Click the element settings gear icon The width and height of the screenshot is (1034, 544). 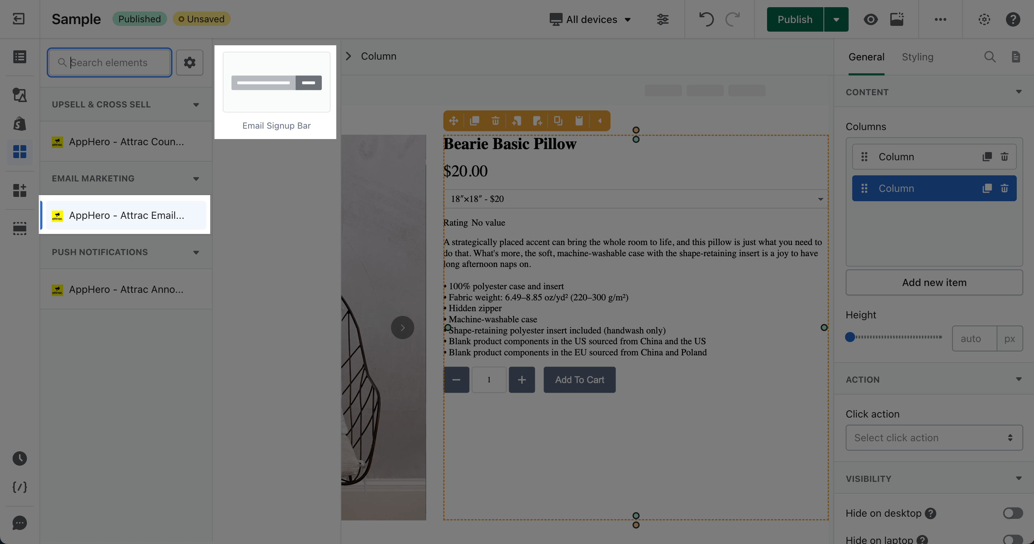pyautogui.click(x=189, y=62)
